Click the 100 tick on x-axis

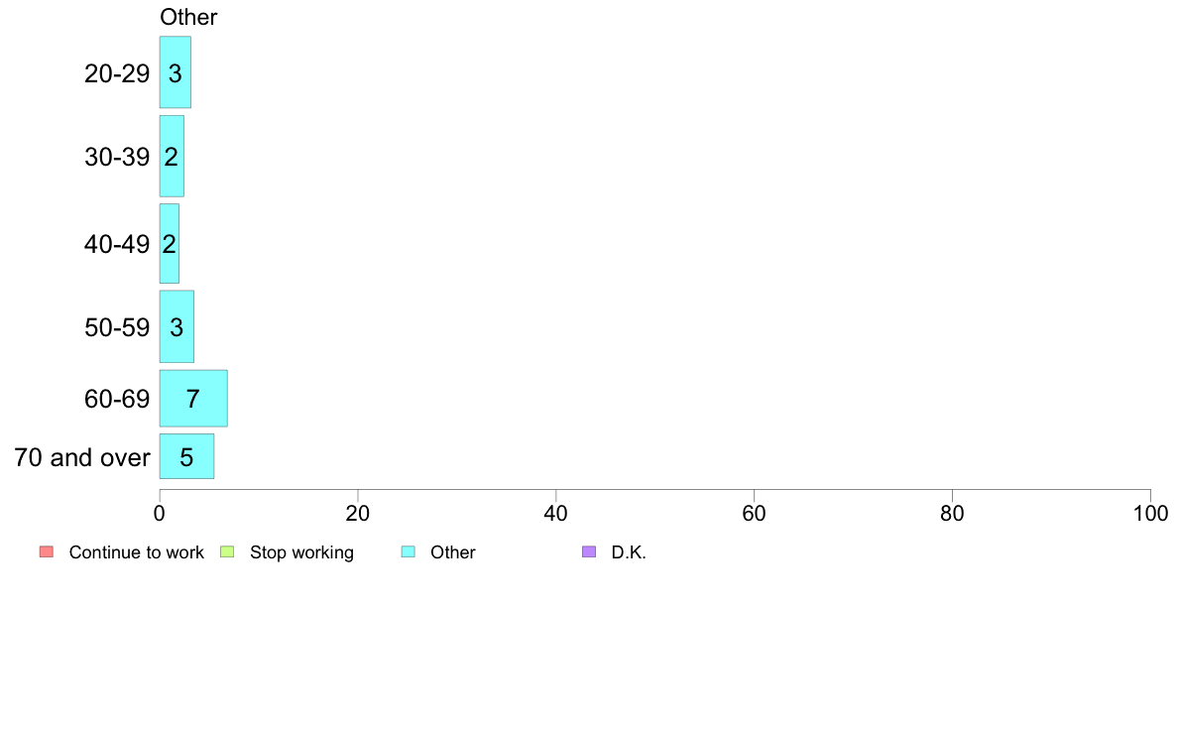[1150, 514]
